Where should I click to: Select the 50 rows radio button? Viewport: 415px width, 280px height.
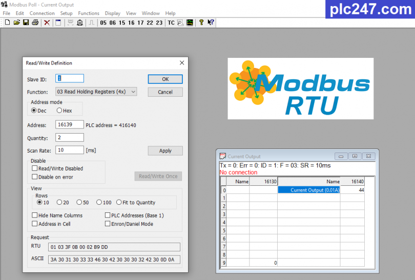click(x=79, y=202)
